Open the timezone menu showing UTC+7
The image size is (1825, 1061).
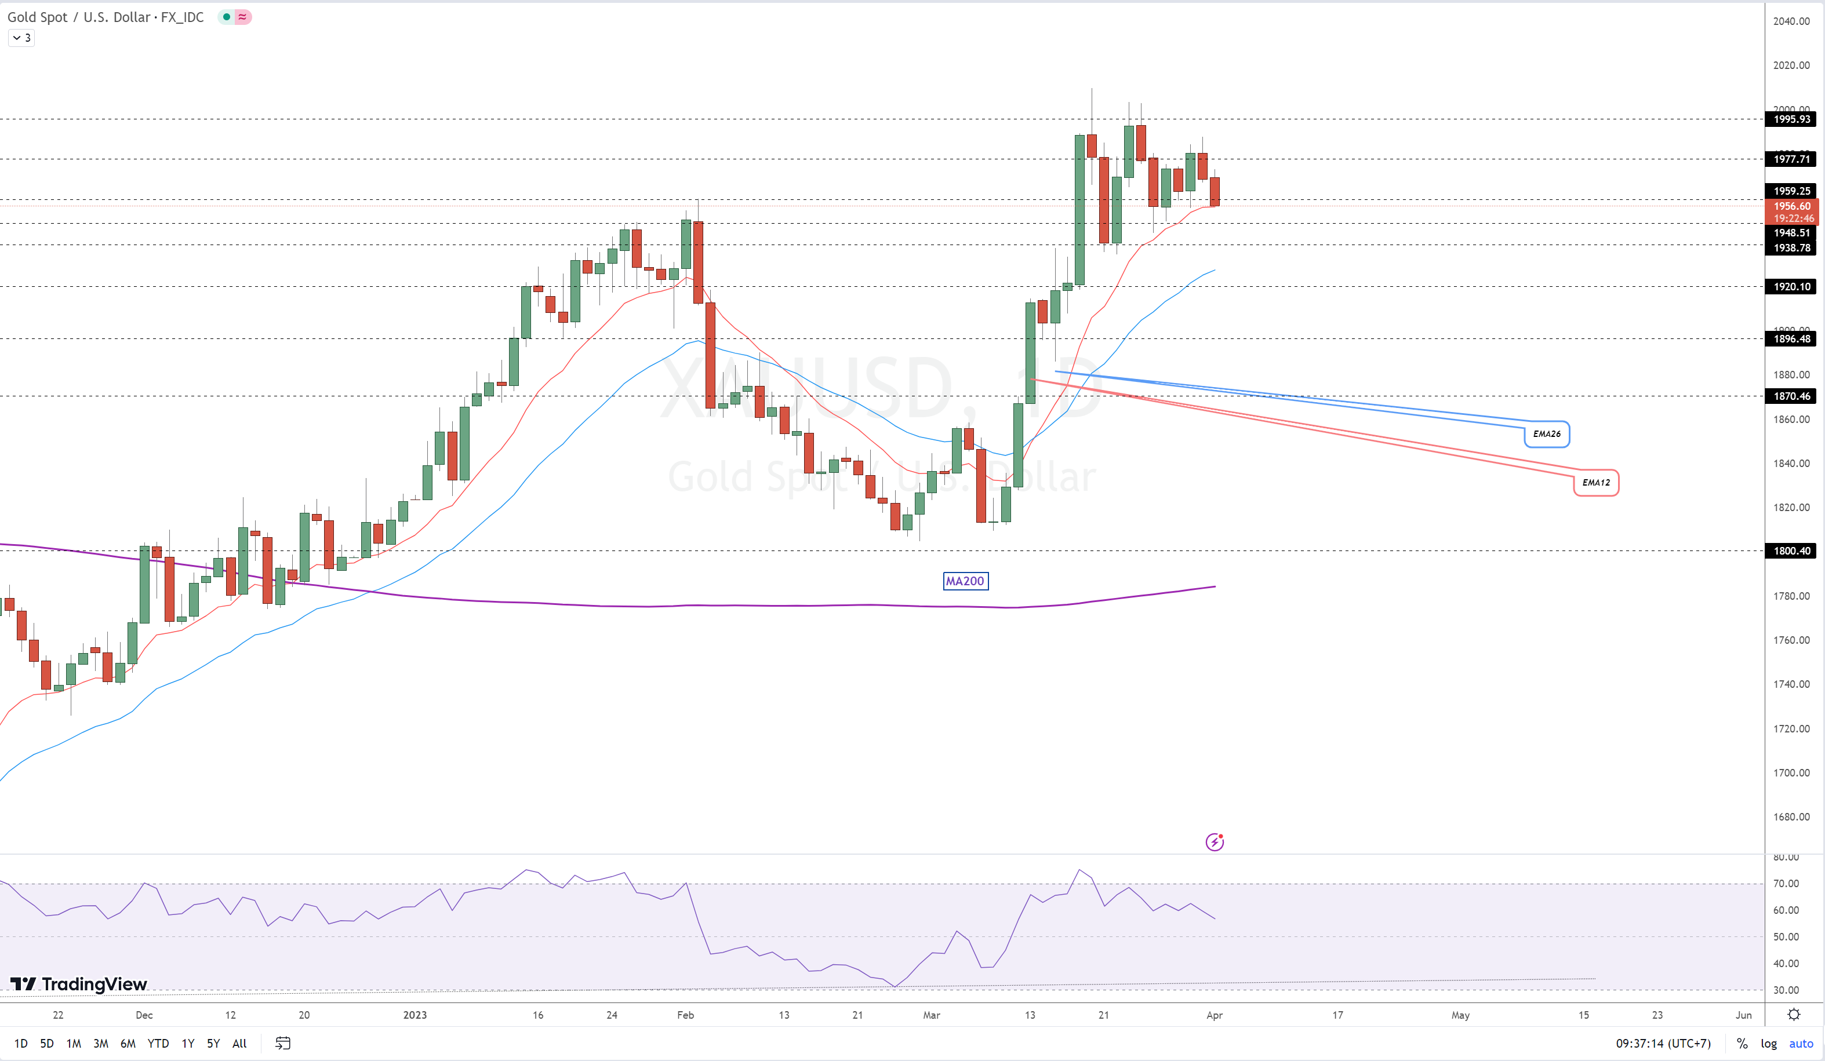1663,1043
